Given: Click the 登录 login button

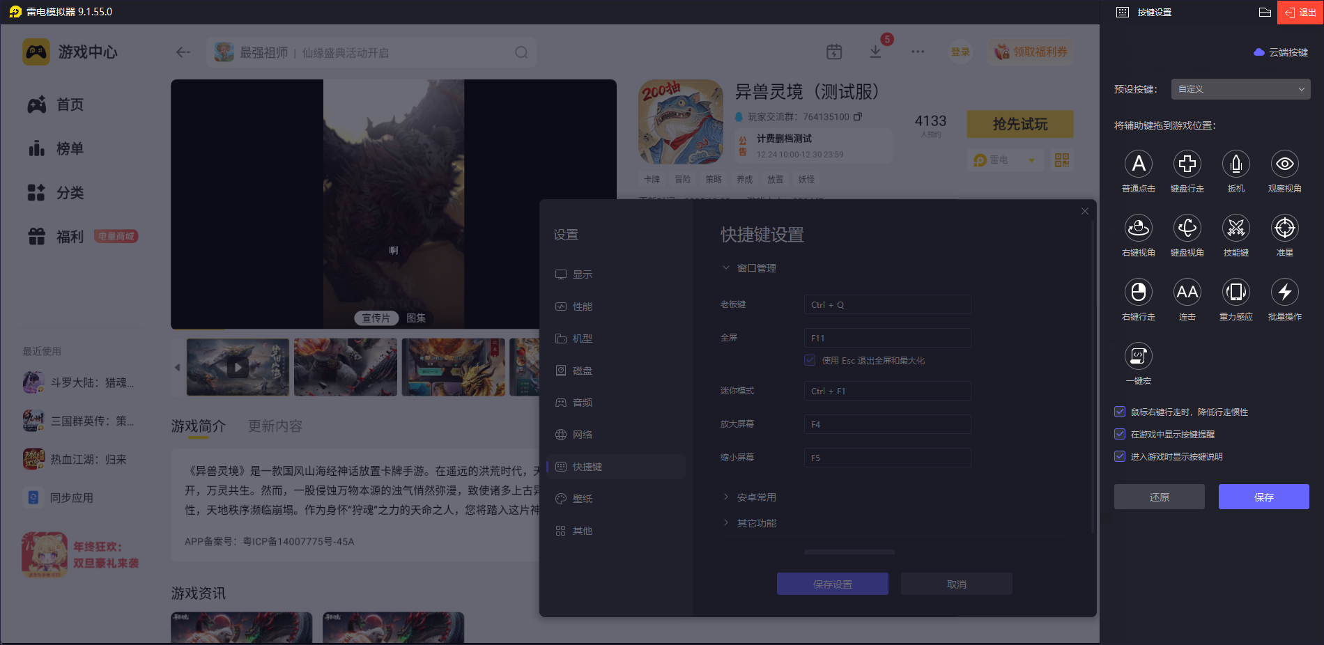Looking at the screenshot, I should click(960, 52).
